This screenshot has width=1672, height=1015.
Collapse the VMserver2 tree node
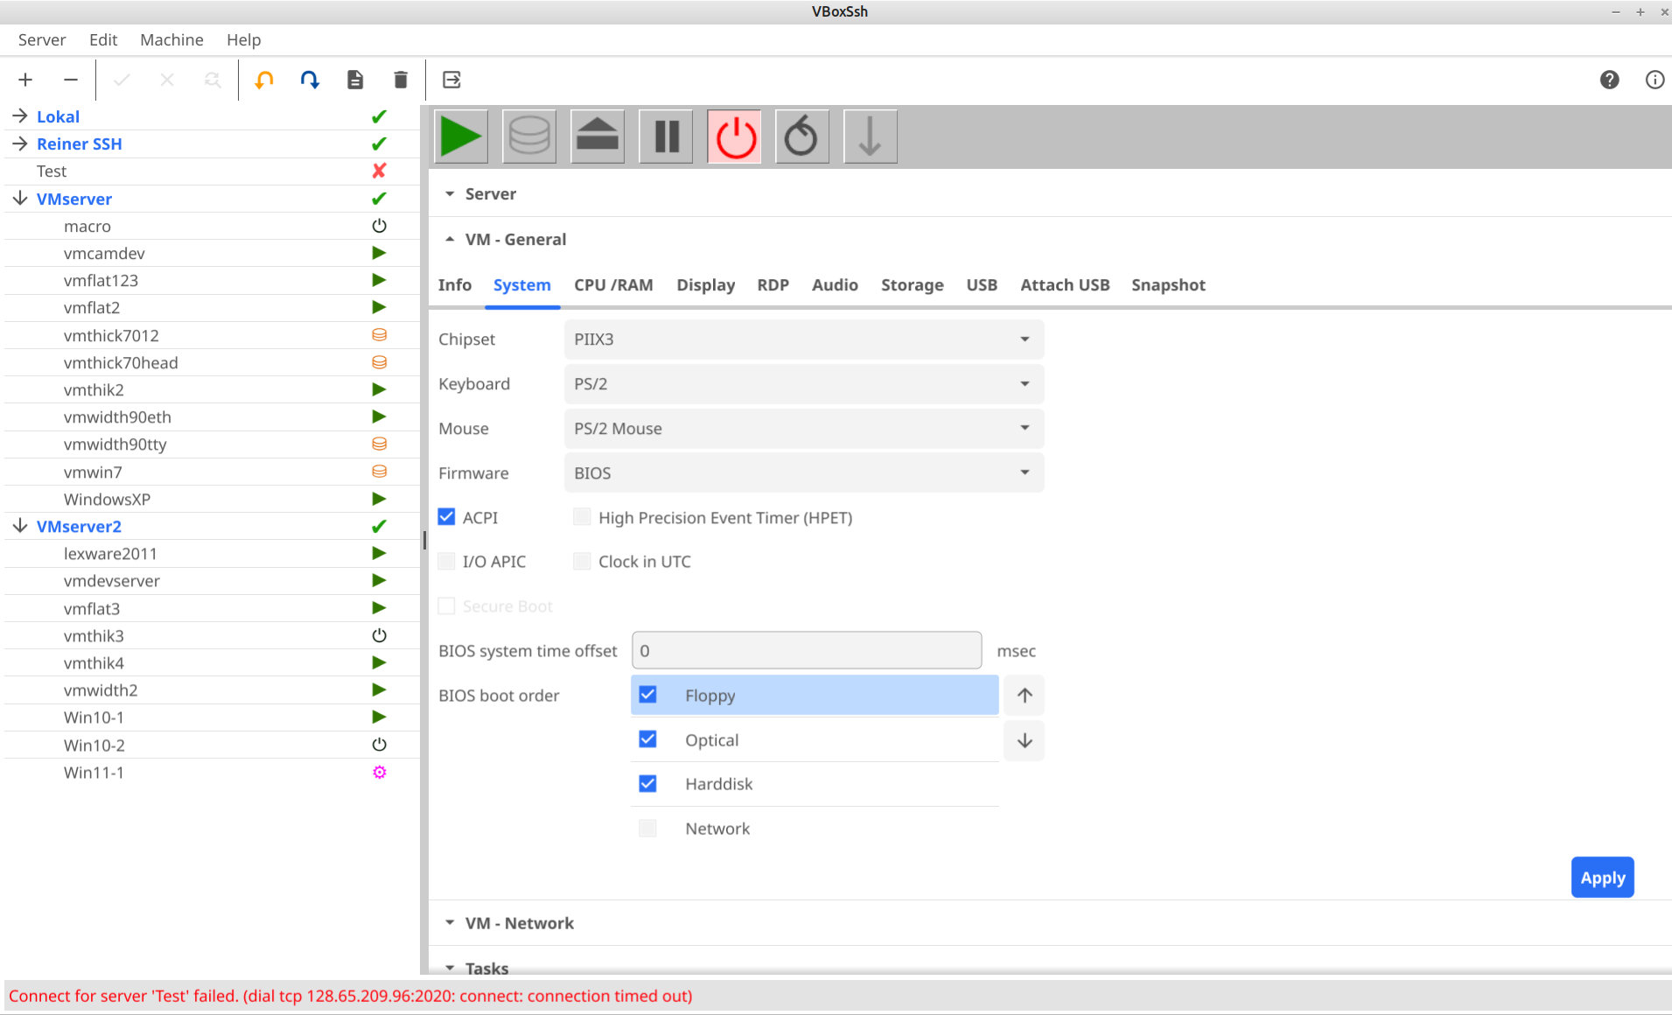(x=20, y=526)
